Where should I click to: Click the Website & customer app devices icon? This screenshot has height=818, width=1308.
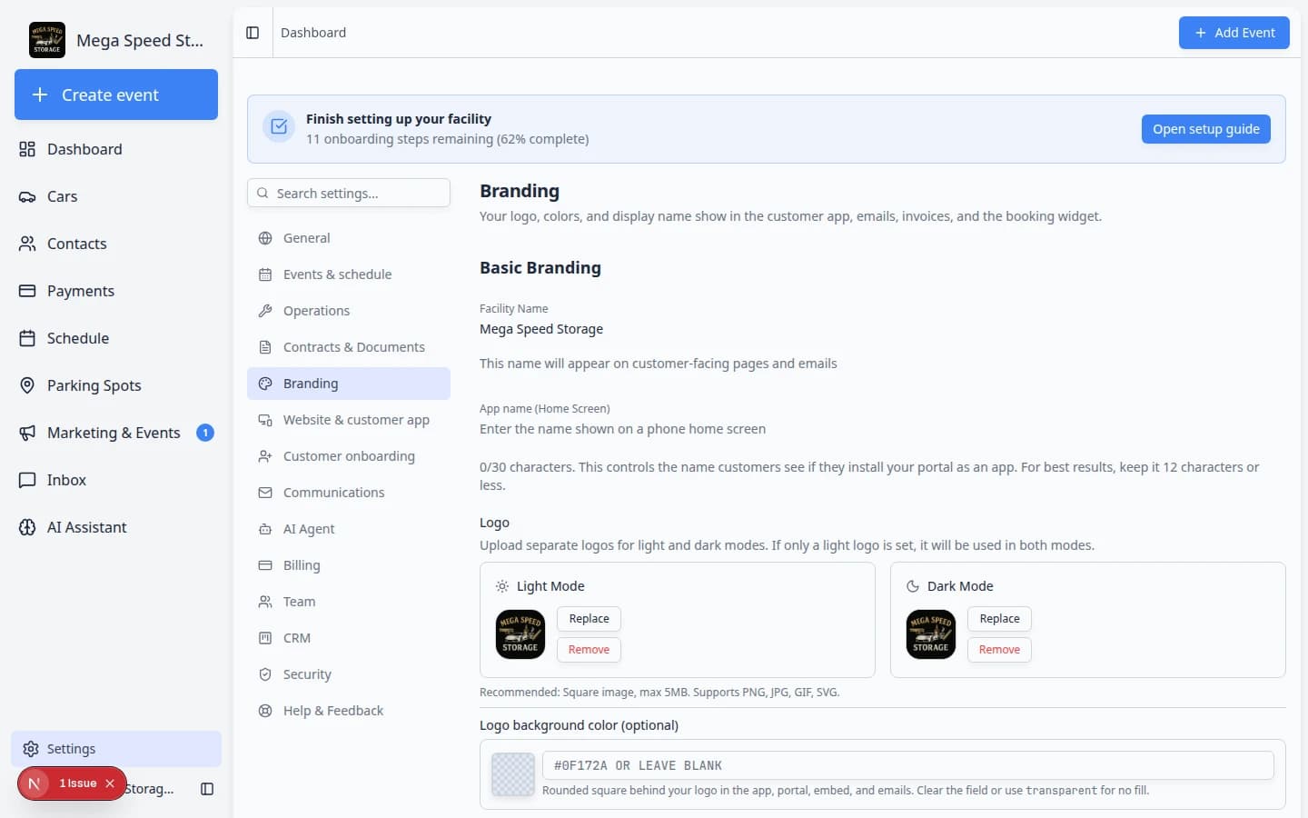pyautogui.click(x=265, y=420)
